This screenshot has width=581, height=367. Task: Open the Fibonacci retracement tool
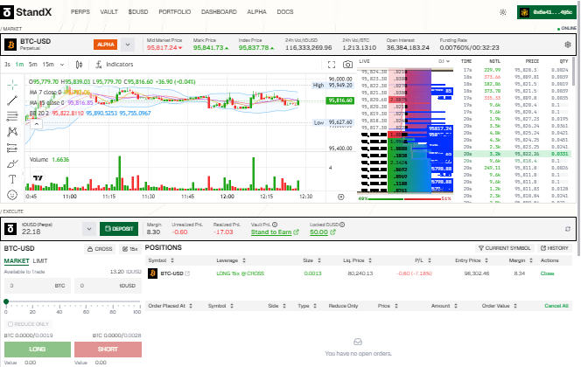(x=12, y=116)
